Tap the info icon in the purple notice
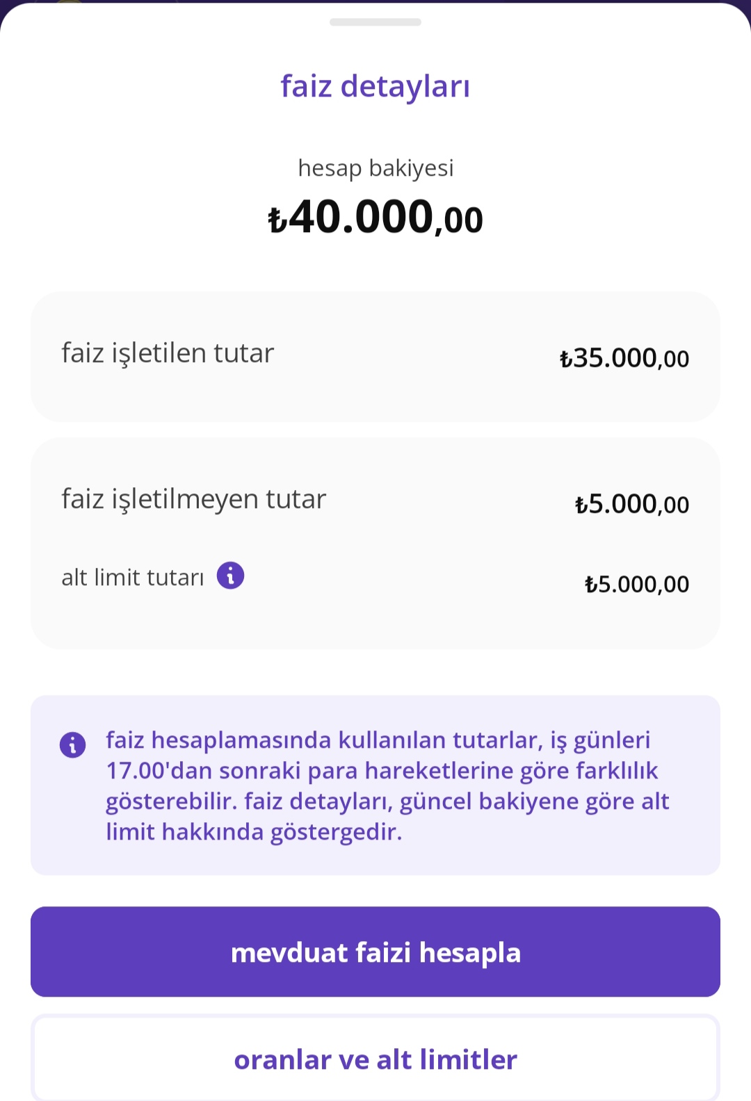This screenshot has width=751, height=1101. 73,744
